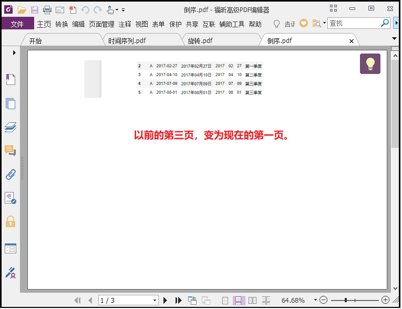Image resolution: width=402 pixels, height=309 pixels.
Task: Click zoom in plus button
Action: coord(385,300)
